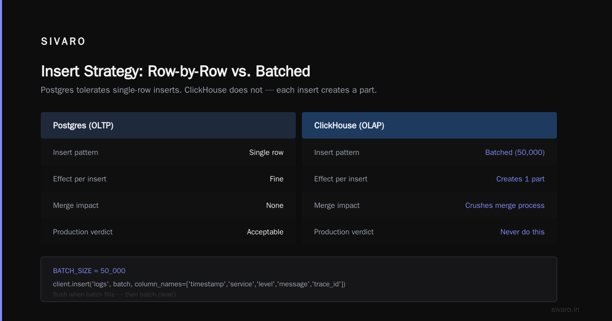Image resolution: width=612 pixels, height=321 pixels.
Task: Click the "Crushes merge process" value
Action: pyautogui.click(x=505, y=205)
